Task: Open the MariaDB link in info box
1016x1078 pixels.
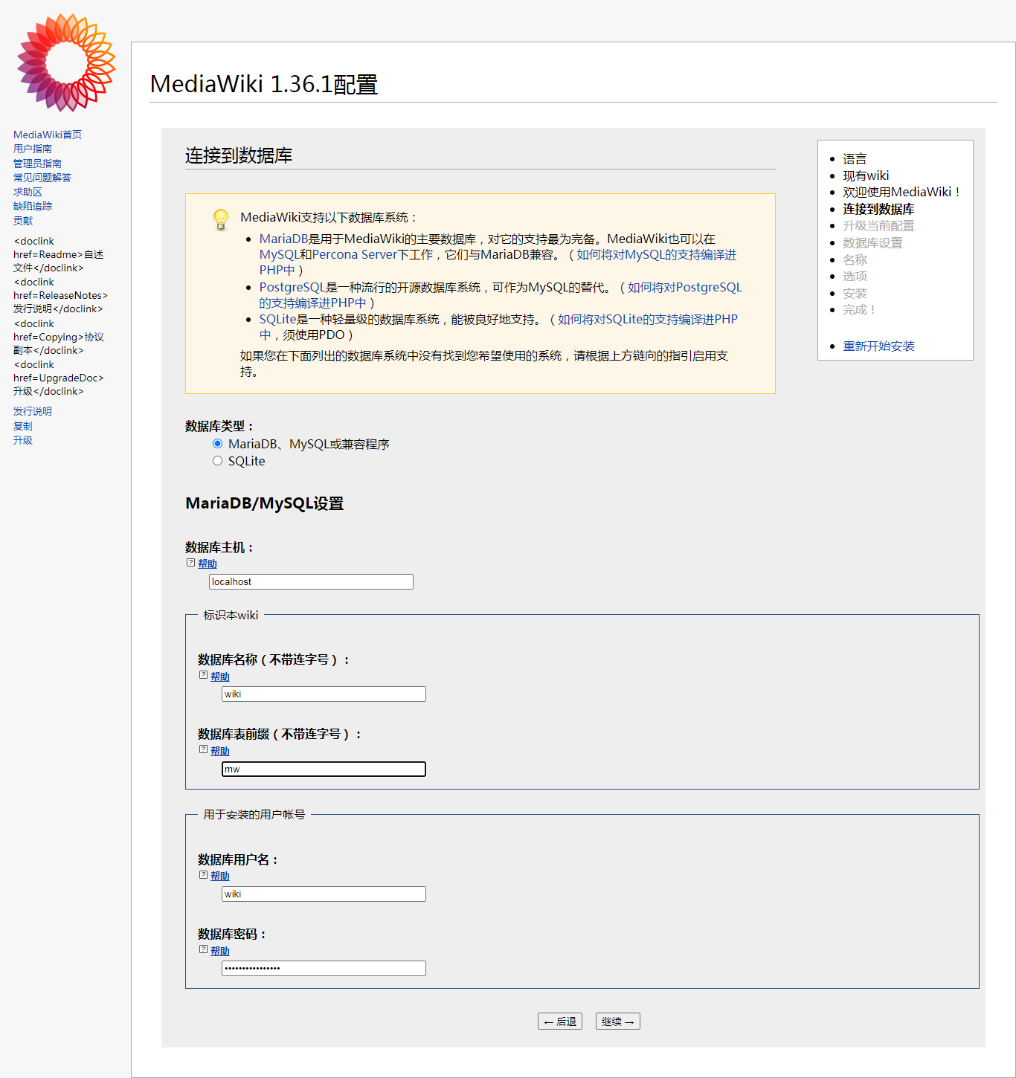Action: (283, 239)
